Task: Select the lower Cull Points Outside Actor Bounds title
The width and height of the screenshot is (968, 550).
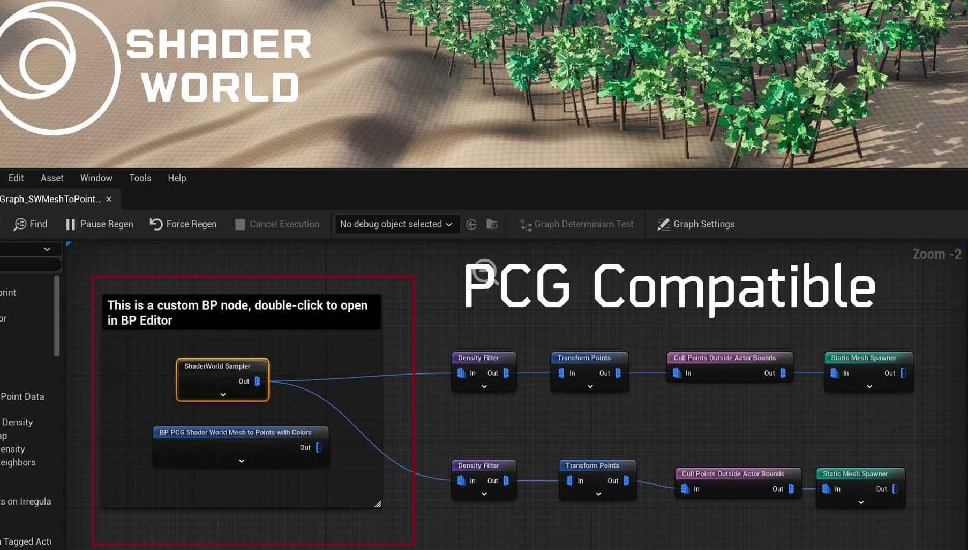Action: click(733, 473)
